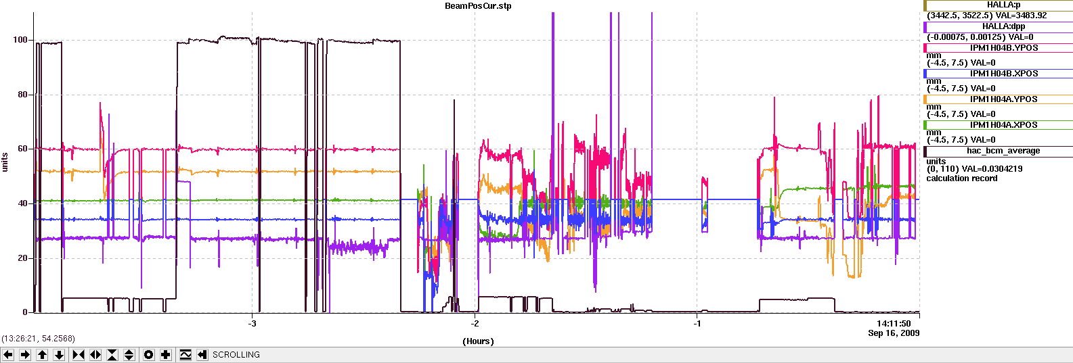Click the vertical units y-axis label
Image resolution: width=1073 pixels, height=363 pixels.
pyautogui.click(x=5, y=162)
